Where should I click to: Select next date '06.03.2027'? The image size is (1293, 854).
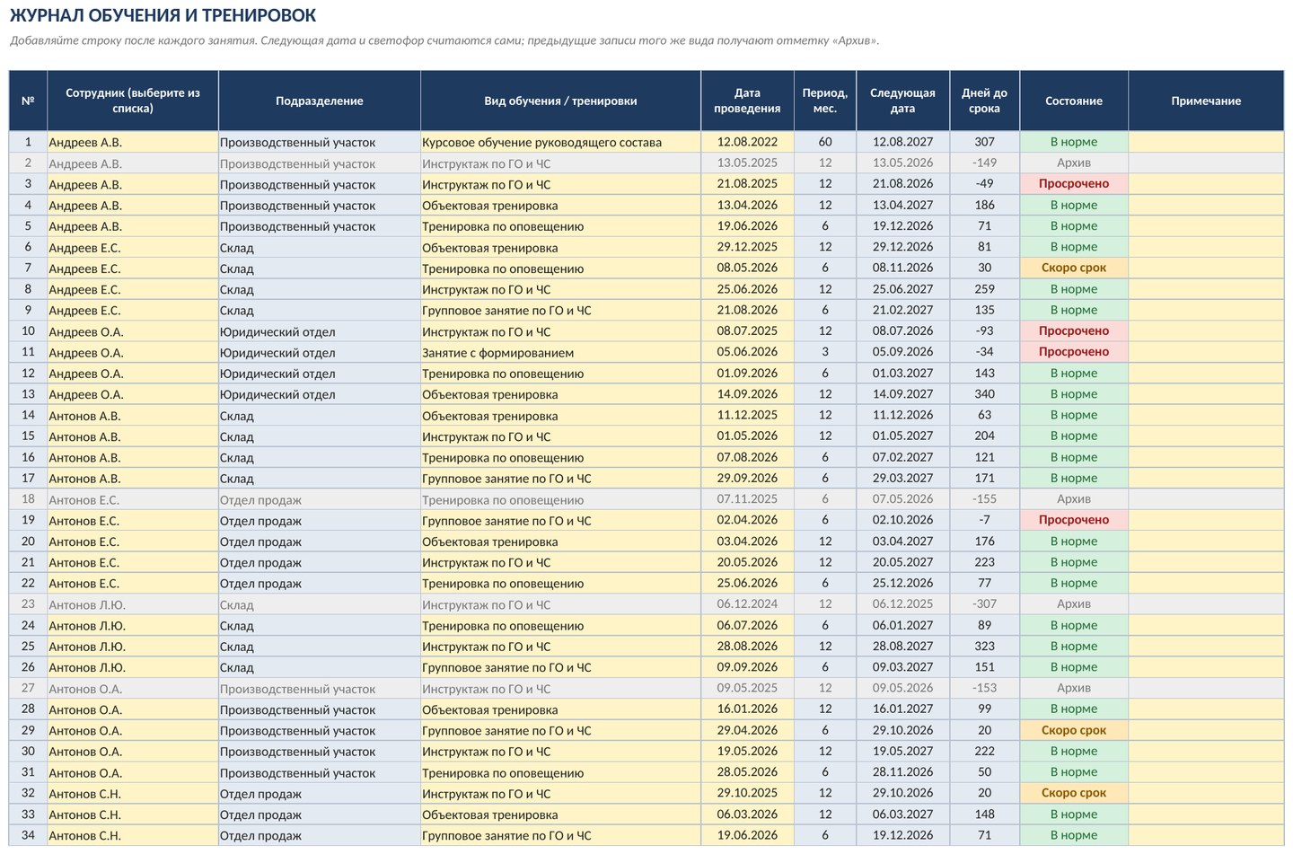[x=902, y=814]
